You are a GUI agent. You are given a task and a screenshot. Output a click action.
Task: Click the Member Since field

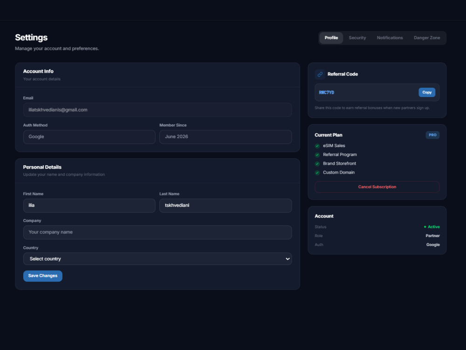[226, 137]
